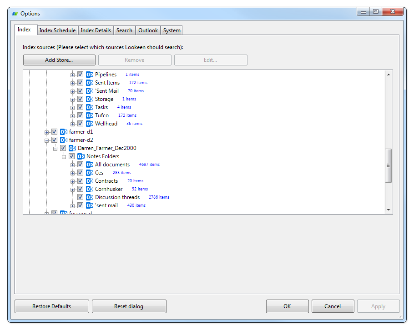Click the Outlook store icon beside farmer-d1

(64, 132)
